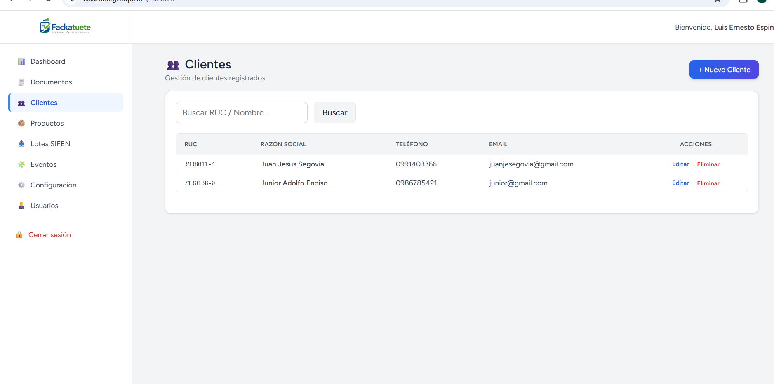774x384 pixels.
Task: Click the lock icon beside Cerrar sesión
Action: [x=19, y=235]
